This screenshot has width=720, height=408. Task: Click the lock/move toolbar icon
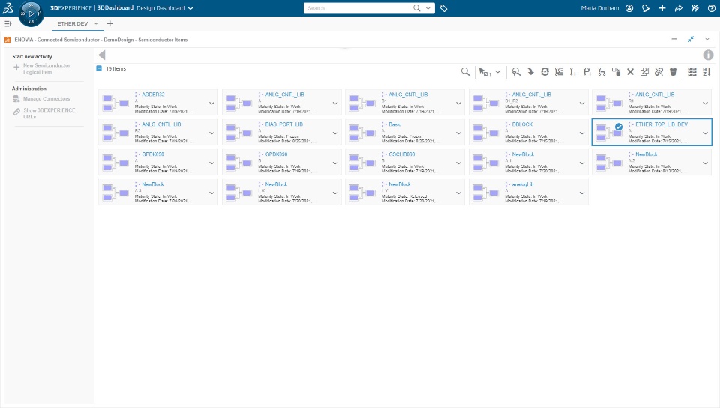(x=616, y=71)
